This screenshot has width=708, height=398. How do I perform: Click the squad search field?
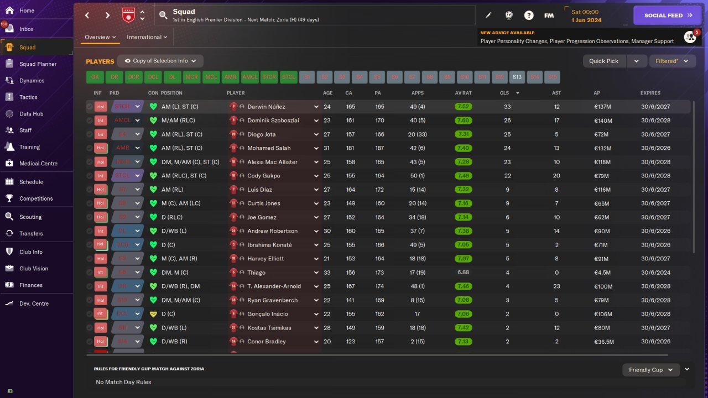(315, 15)
